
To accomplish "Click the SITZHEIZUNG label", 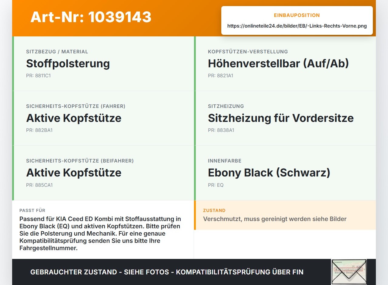I will tap(226, 106).
